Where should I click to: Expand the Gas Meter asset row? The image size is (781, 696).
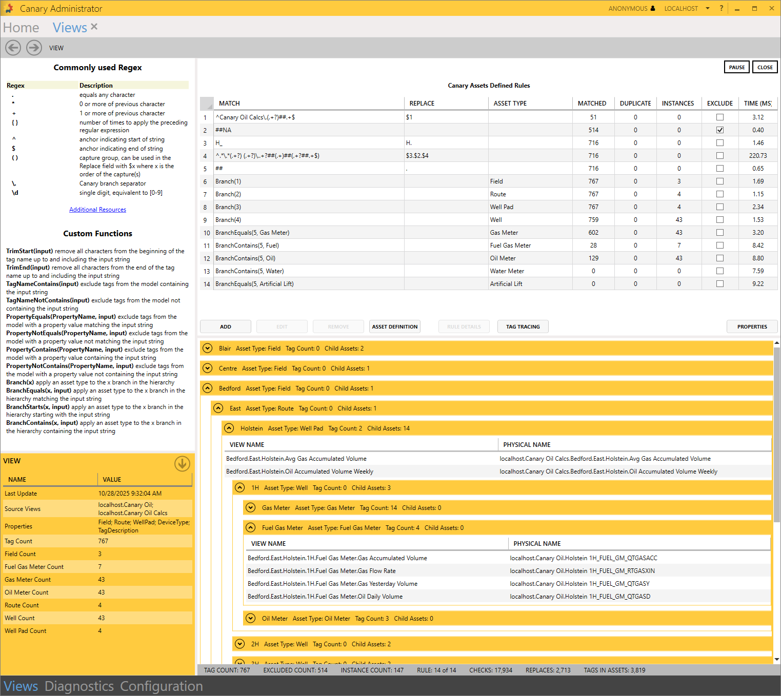tap(251, 508)
